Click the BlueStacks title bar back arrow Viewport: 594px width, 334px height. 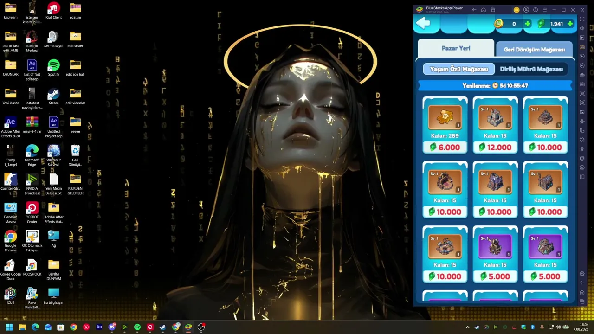pos(474,10)
